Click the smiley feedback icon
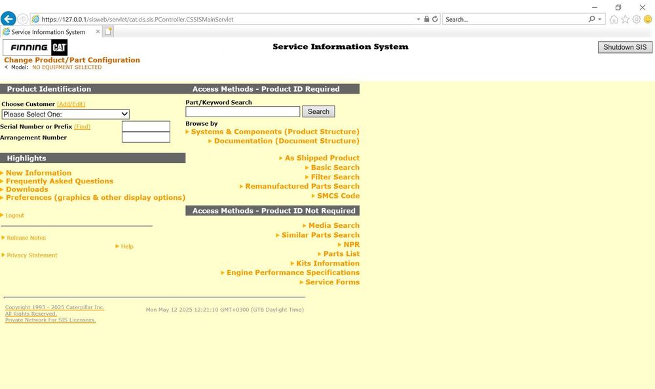 point(648,19)
